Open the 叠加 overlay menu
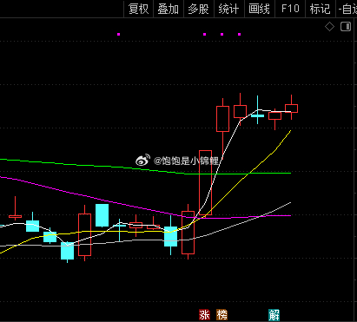Screen dimensions: 357x322 click(169, 9)
